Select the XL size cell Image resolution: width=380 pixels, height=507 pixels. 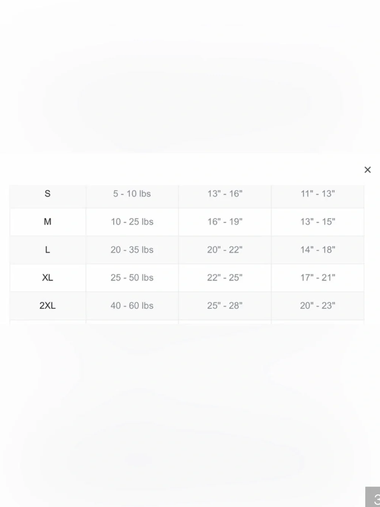click(x=47, y=278)
